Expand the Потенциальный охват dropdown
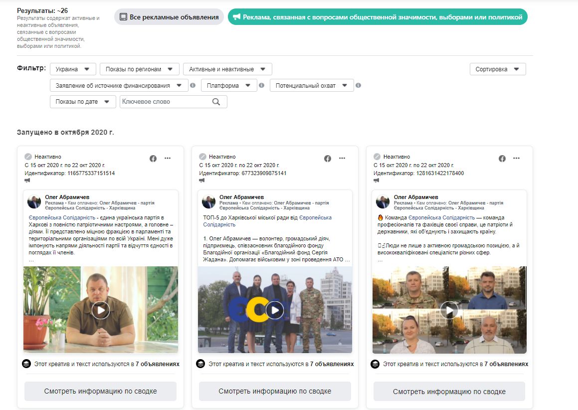The width and height of the screenshot is (578, 410). click(x=312, y=85)
